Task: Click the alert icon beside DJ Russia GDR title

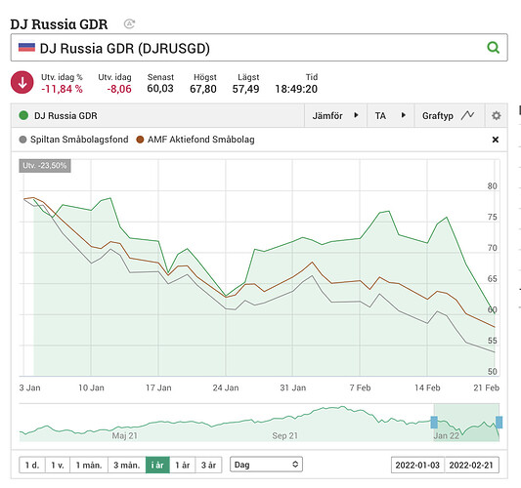Action: click(129, 23)
